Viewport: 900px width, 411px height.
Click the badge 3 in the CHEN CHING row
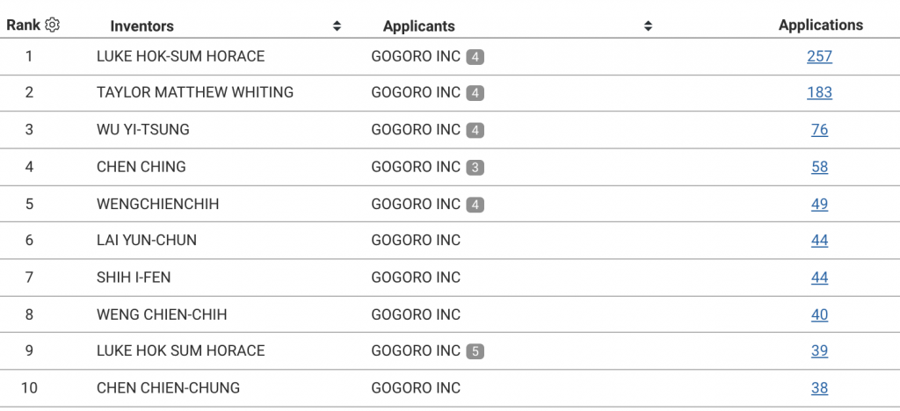click(x=475, y=168)
